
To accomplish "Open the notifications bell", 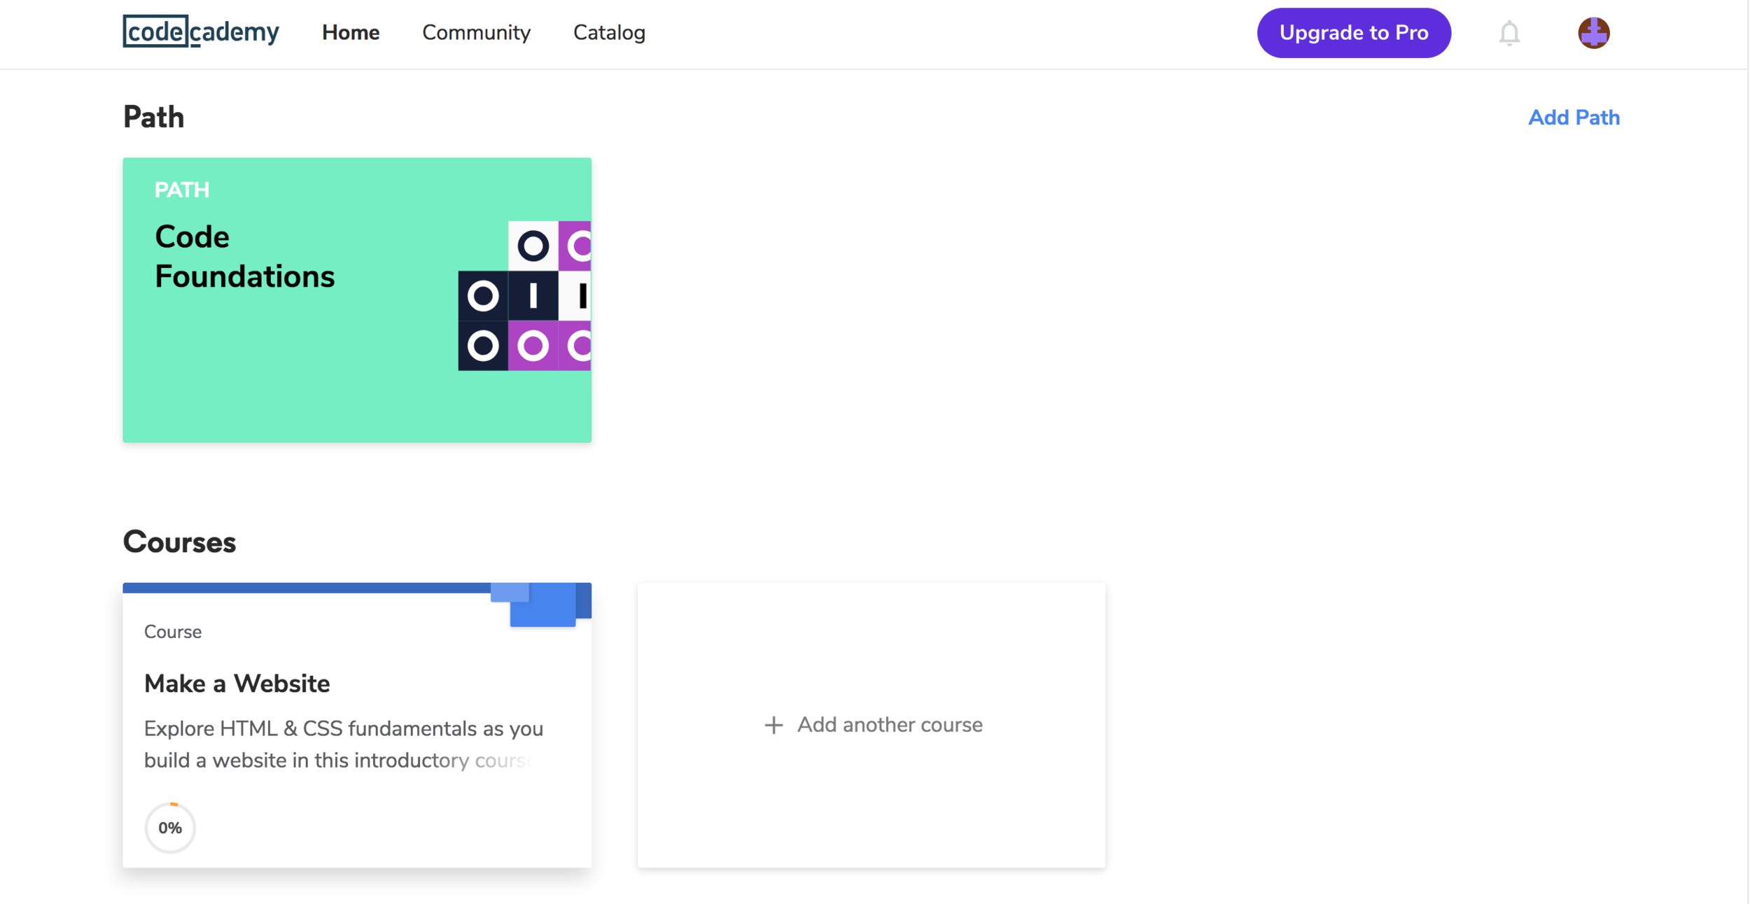I will 1508,33.
